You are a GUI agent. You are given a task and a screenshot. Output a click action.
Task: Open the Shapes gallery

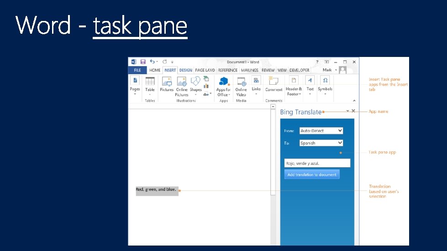point(195,86)
